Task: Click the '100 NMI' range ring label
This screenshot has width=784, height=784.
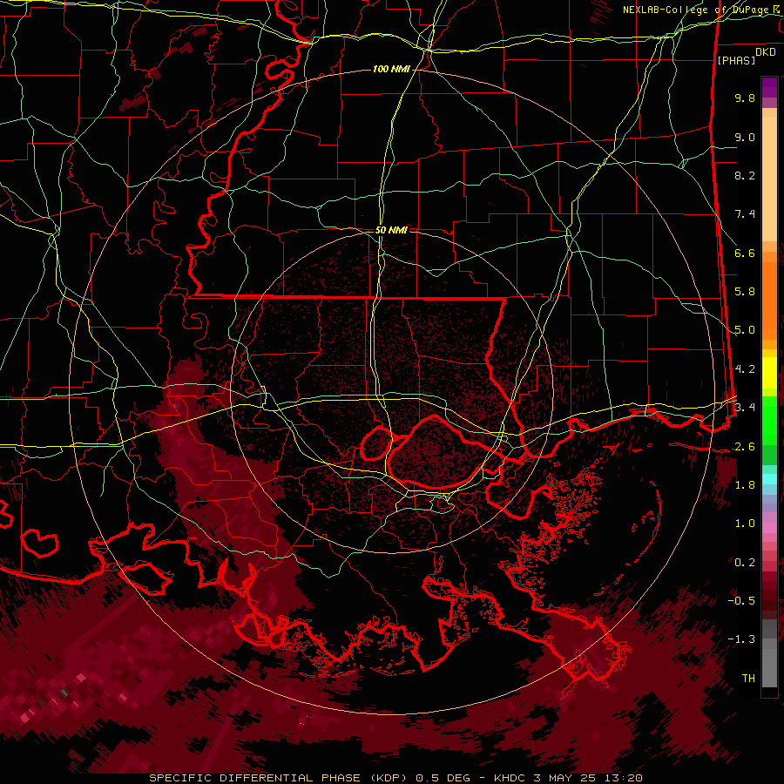Action: click(x=391, y=69)
